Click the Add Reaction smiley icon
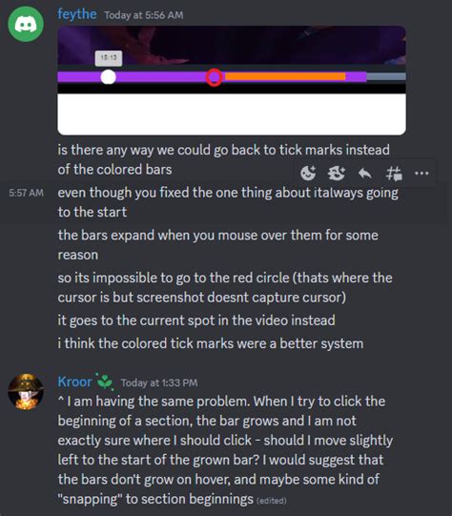Image resolution: width=452 pixels, height=516 pixels. (308, 173)
